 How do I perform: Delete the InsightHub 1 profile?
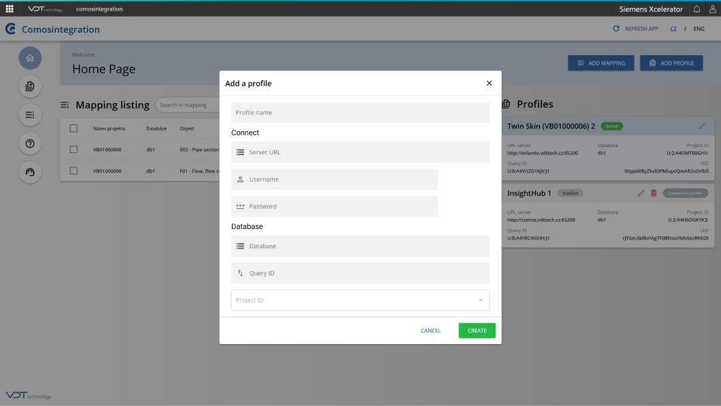[654, 193]
